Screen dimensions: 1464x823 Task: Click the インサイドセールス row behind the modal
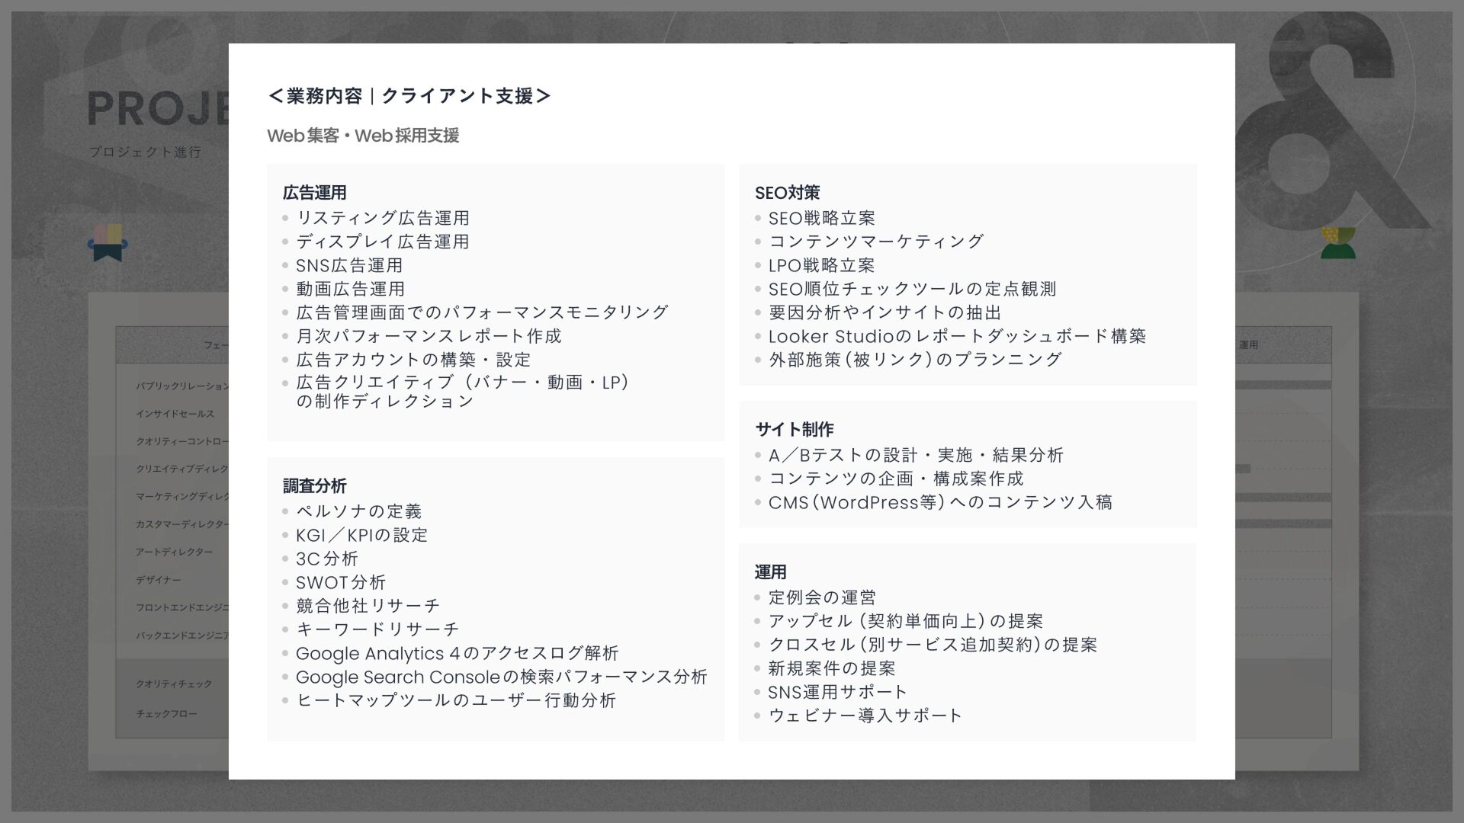(175, 414)
